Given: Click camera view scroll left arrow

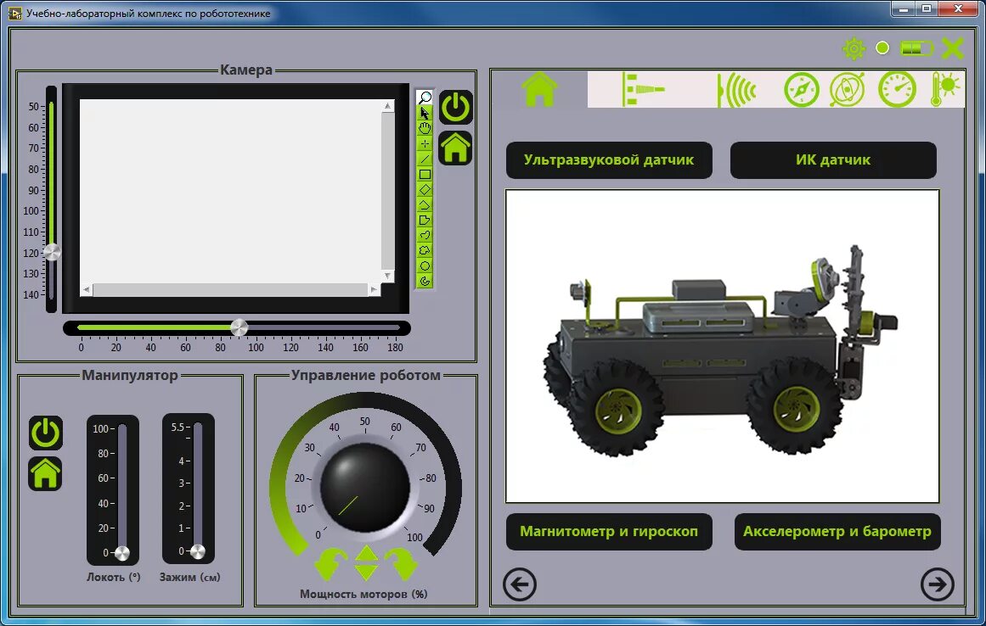Looking at the screenshot, I should (x=87, y=289).
